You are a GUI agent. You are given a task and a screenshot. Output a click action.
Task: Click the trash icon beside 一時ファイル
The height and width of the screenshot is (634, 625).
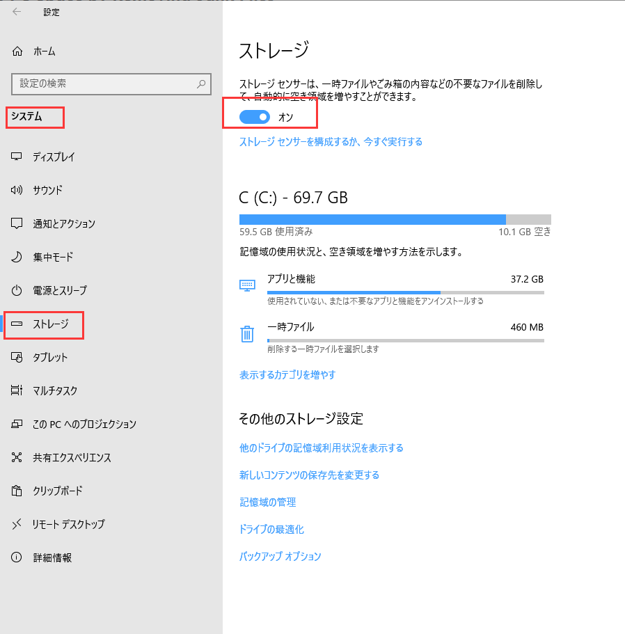point(247,334)
